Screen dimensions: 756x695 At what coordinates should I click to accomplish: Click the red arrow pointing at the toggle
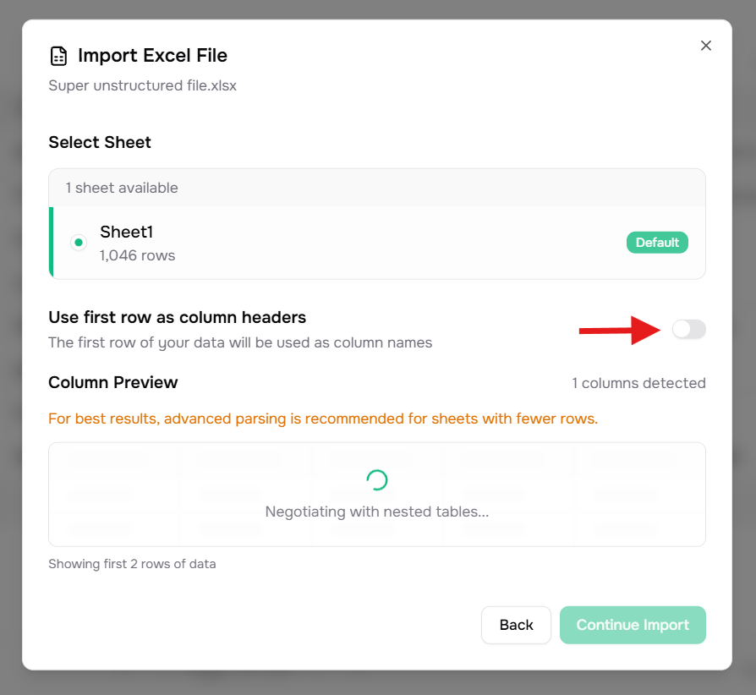pos(617,331)
